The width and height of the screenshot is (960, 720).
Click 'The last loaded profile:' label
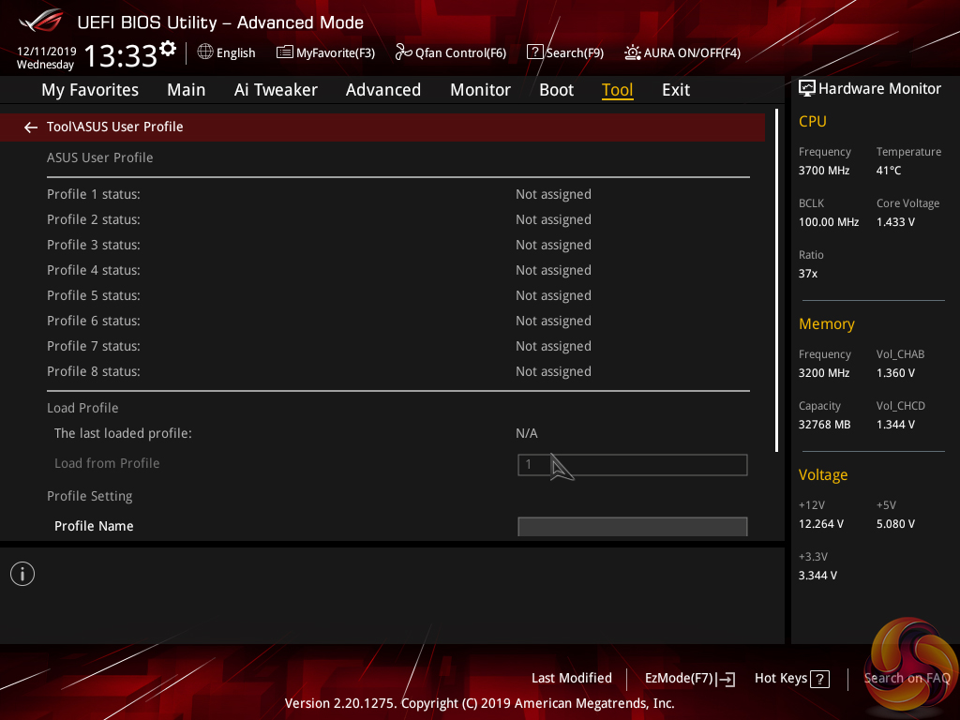[x=123, y=433]
